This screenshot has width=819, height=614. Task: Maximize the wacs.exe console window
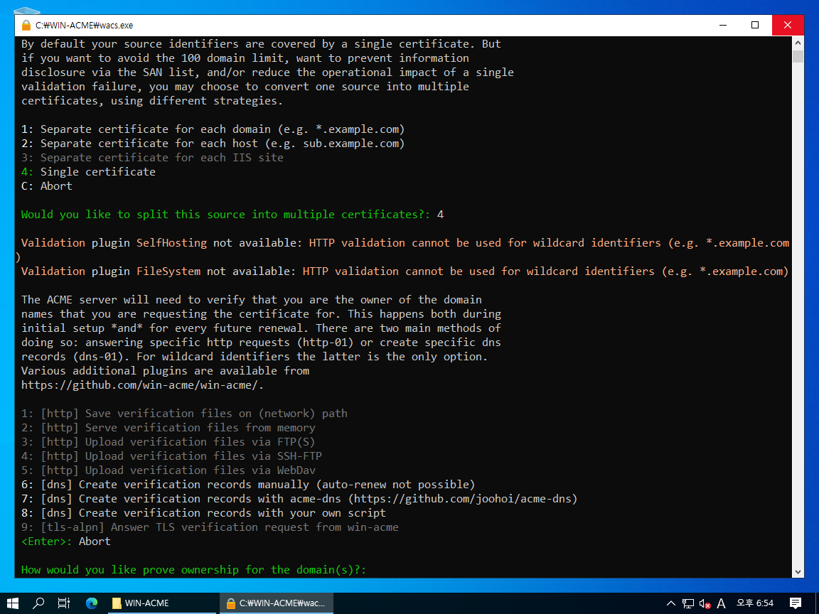pos(755,25)
